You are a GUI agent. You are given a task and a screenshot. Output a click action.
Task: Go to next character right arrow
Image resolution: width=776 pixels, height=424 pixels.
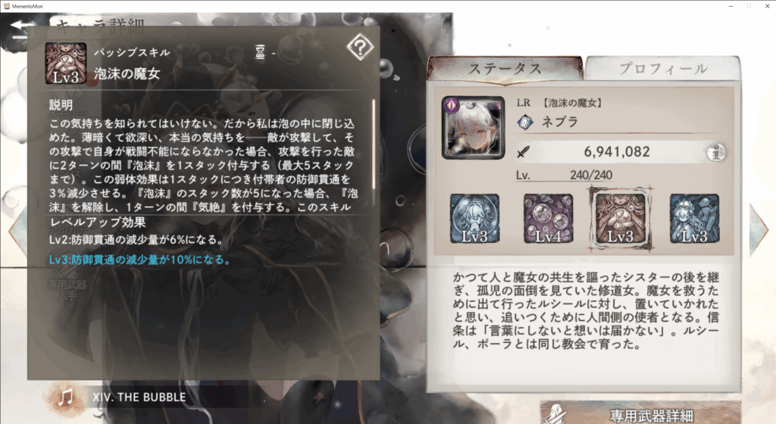point(759,231)
